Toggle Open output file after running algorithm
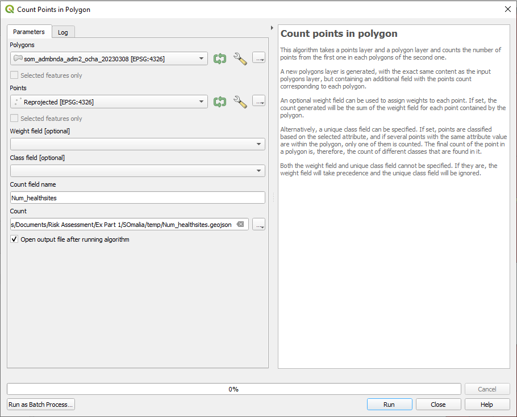 [x=14, y=239]
